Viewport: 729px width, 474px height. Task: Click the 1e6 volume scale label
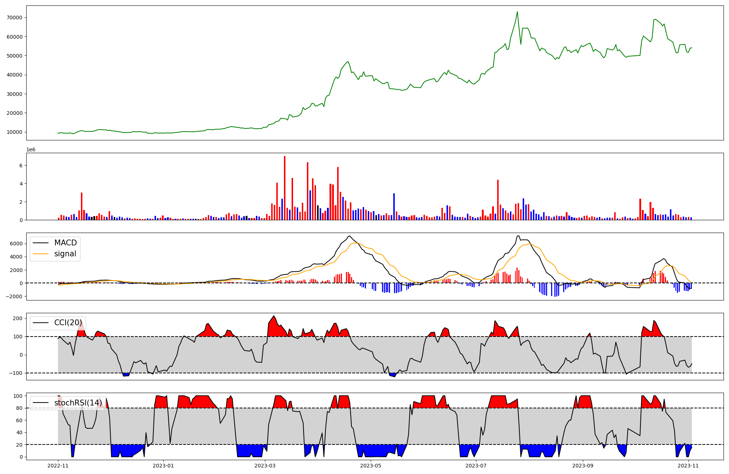click(31, 149)
